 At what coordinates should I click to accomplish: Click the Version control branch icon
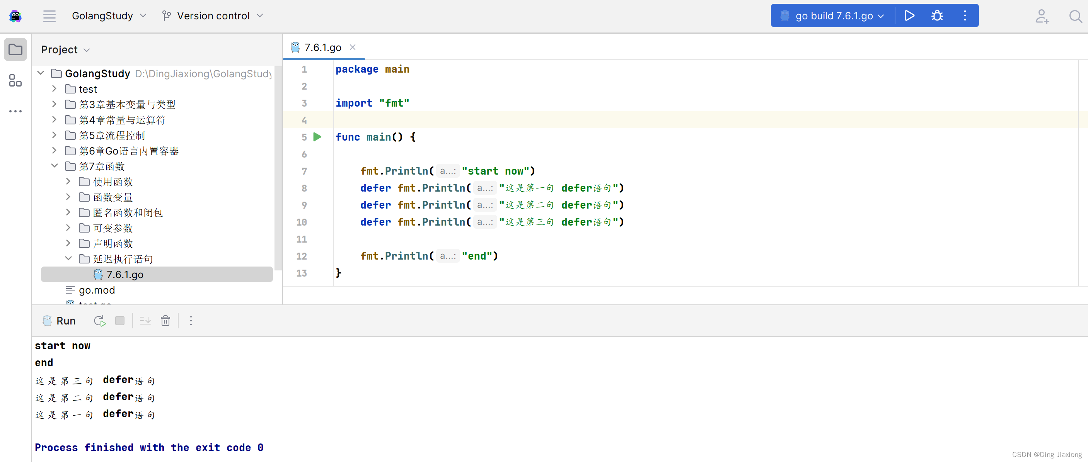(167, 16)
